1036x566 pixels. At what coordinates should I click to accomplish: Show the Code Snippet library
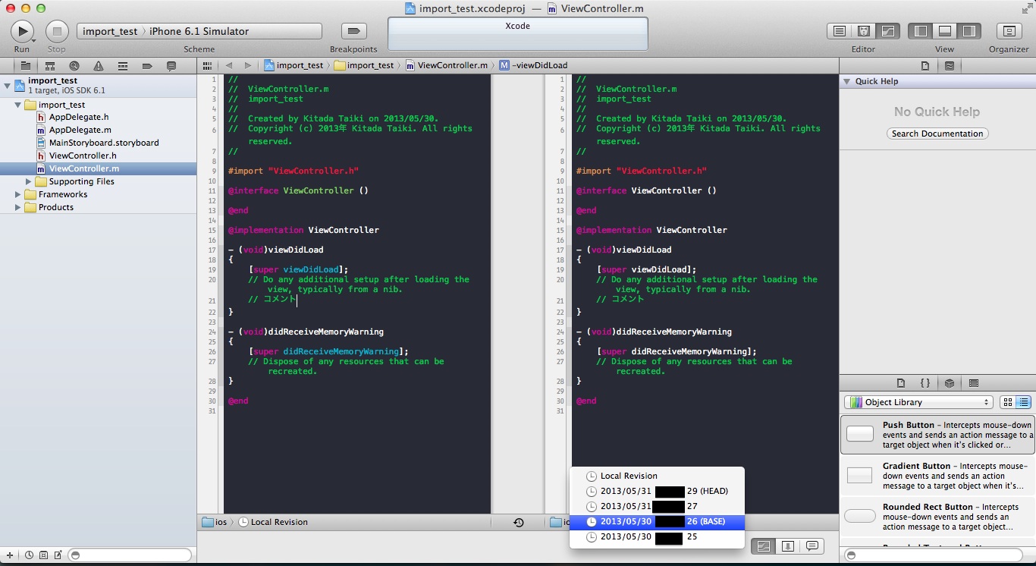[x=925, y=383]
